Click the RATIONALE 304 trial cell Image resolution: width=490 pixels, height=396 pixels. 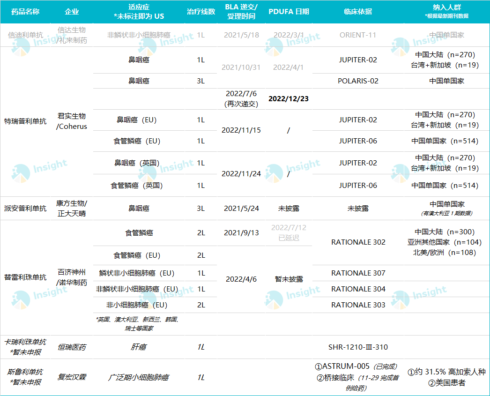358,289
